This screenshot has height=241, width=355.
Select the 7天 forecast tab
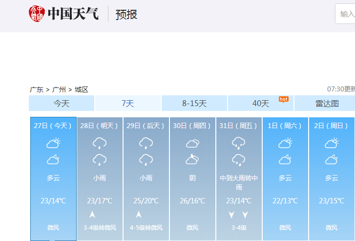127,103
